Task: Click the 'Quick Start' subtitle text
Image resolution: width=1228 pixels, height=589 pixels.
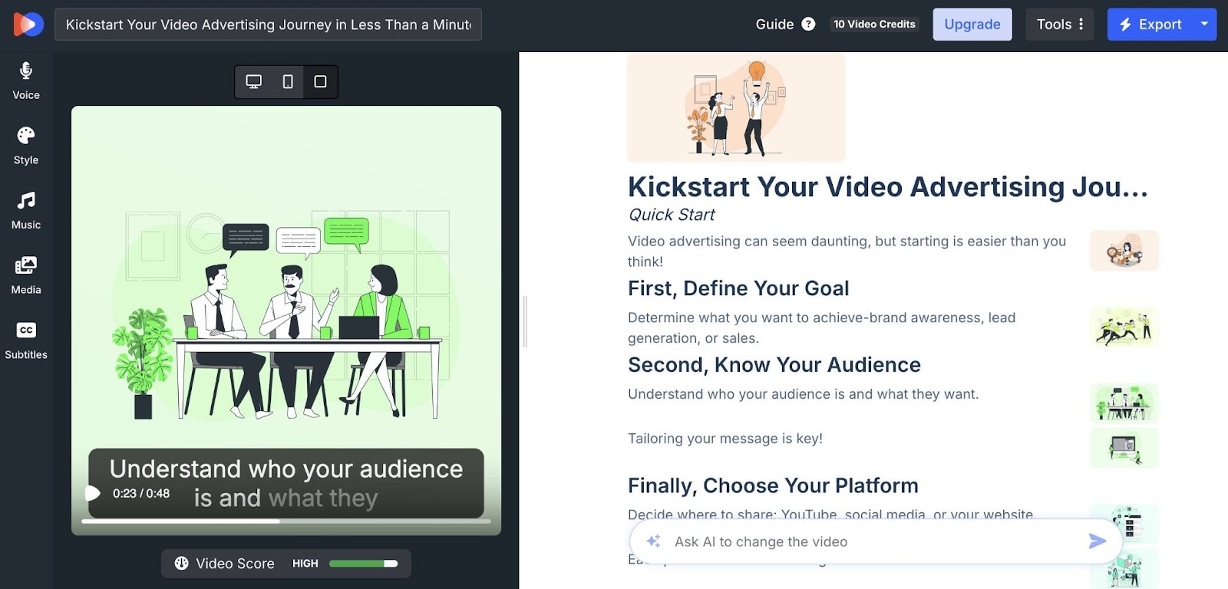Action: pyautogui.click(x=672, y=215)
